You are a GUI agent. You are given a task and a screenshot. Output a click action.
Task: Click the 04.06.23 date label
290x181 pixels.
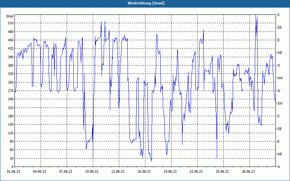[40, 172]
